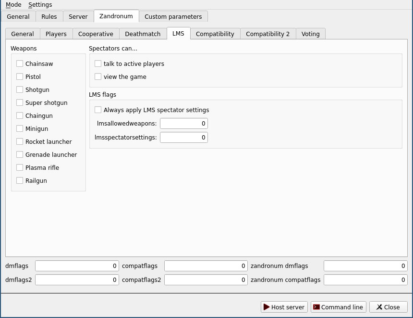Image resolution: width=413 pixels, height=318 pixels.
Task: Click the Host server play icon
Action: point(267,307)
